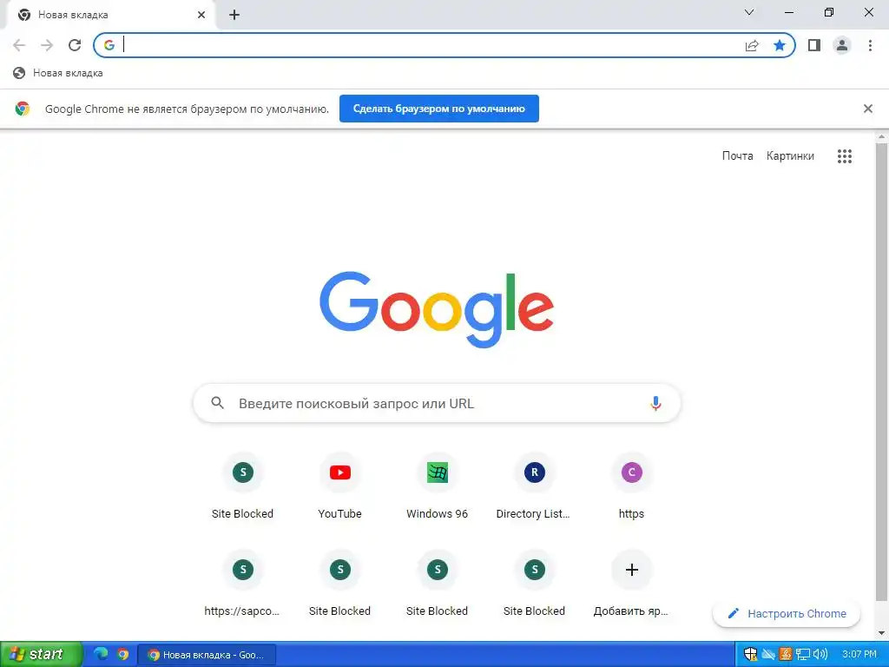Select the Новая вкладка - Goo... taskbar button

pos(207,655)
